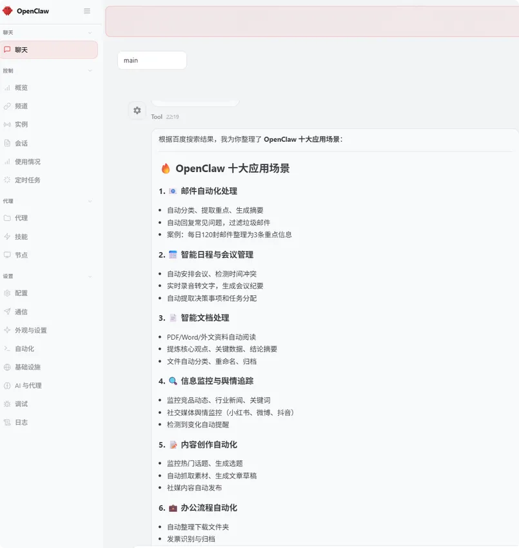Go to 概览 overview page
Viewport: 519px width, 548px height.
click(49, 88)
